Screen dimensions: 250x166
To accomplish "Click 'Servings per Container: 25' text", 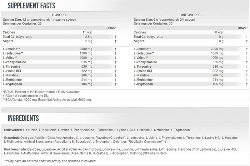I will [x=22, y=23].
